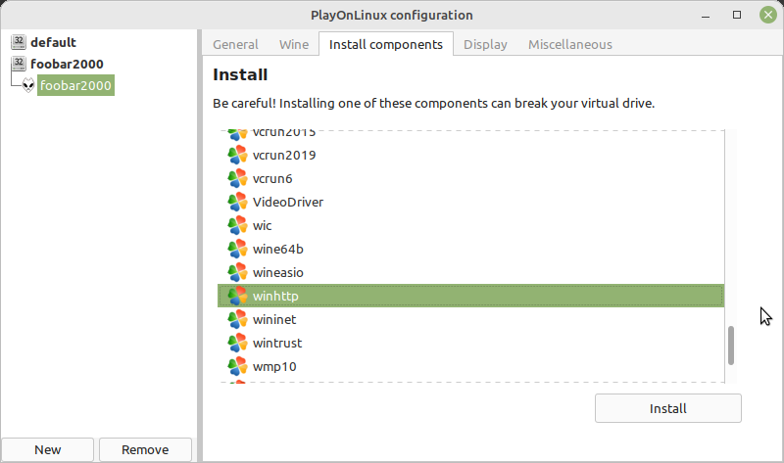Click the New virtual drive button

tap(47, 449)
